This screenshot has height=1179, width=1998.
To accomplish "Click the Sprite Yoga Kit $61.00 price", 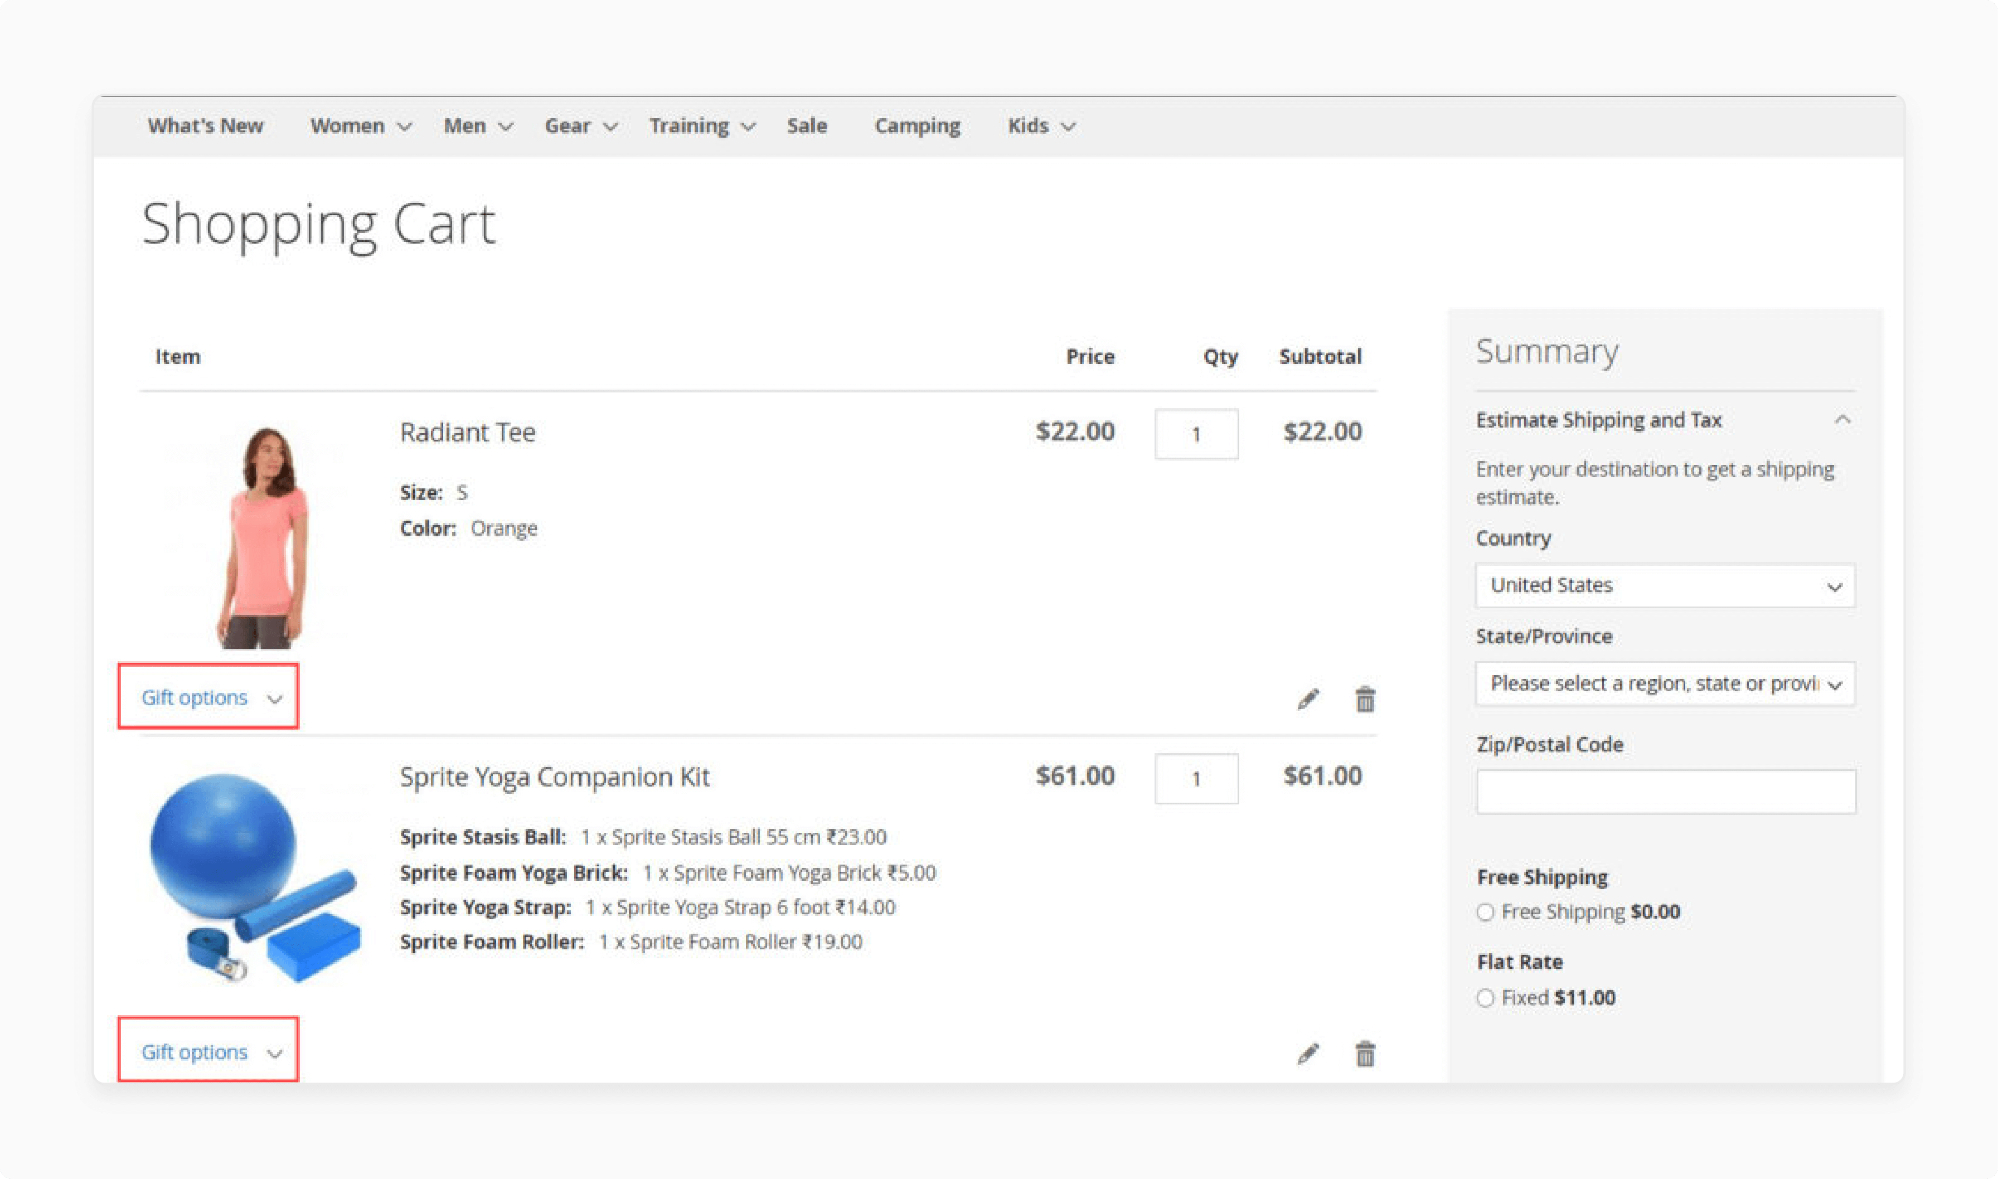I will click(x=1075, y=775).
